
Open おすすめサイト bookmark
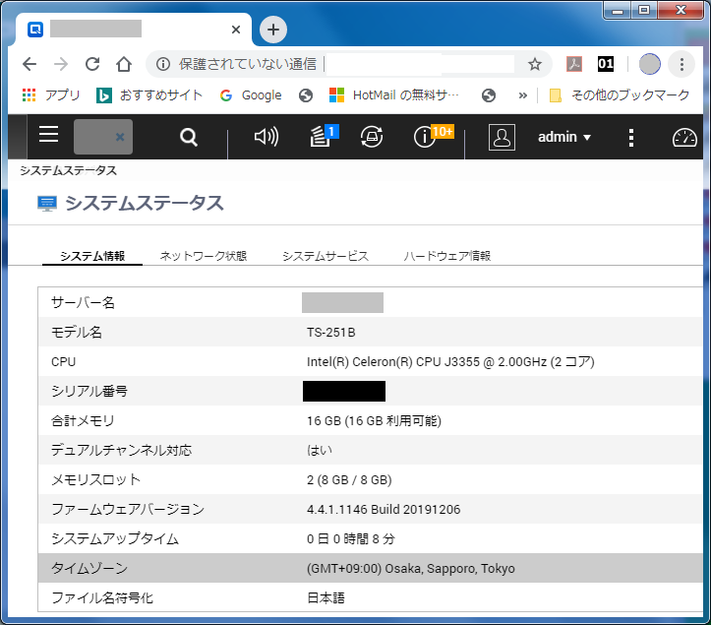[149, 94]
